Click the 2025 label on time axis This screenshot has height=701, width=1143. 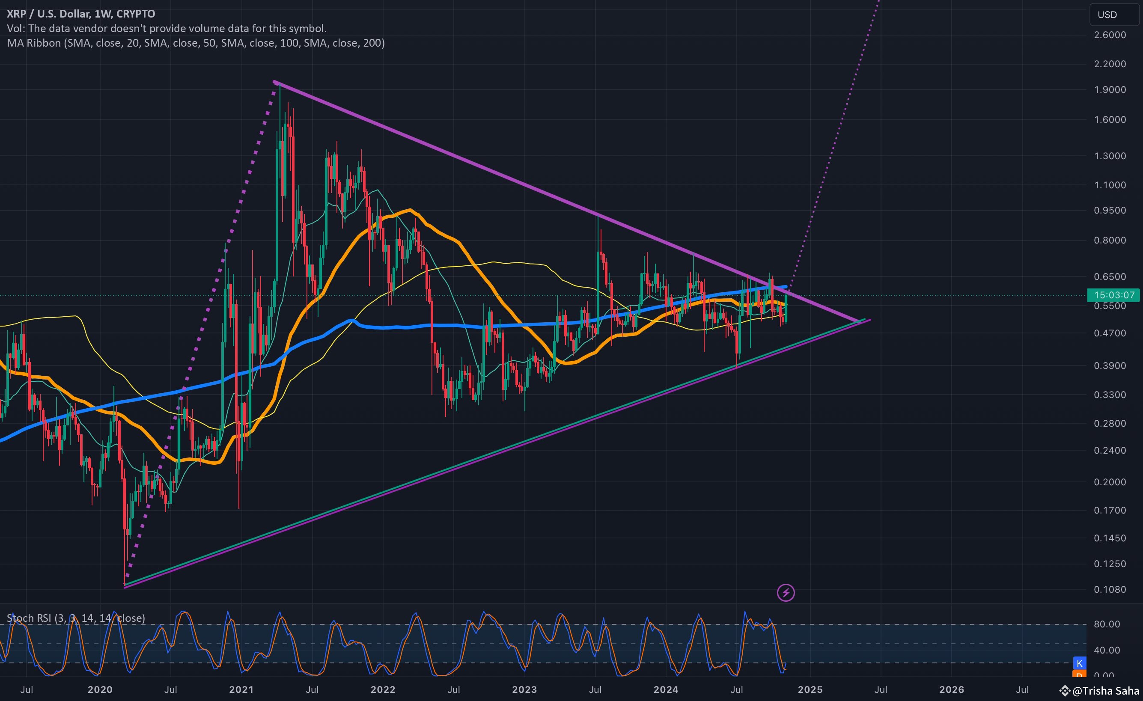[x=810, y=689]
